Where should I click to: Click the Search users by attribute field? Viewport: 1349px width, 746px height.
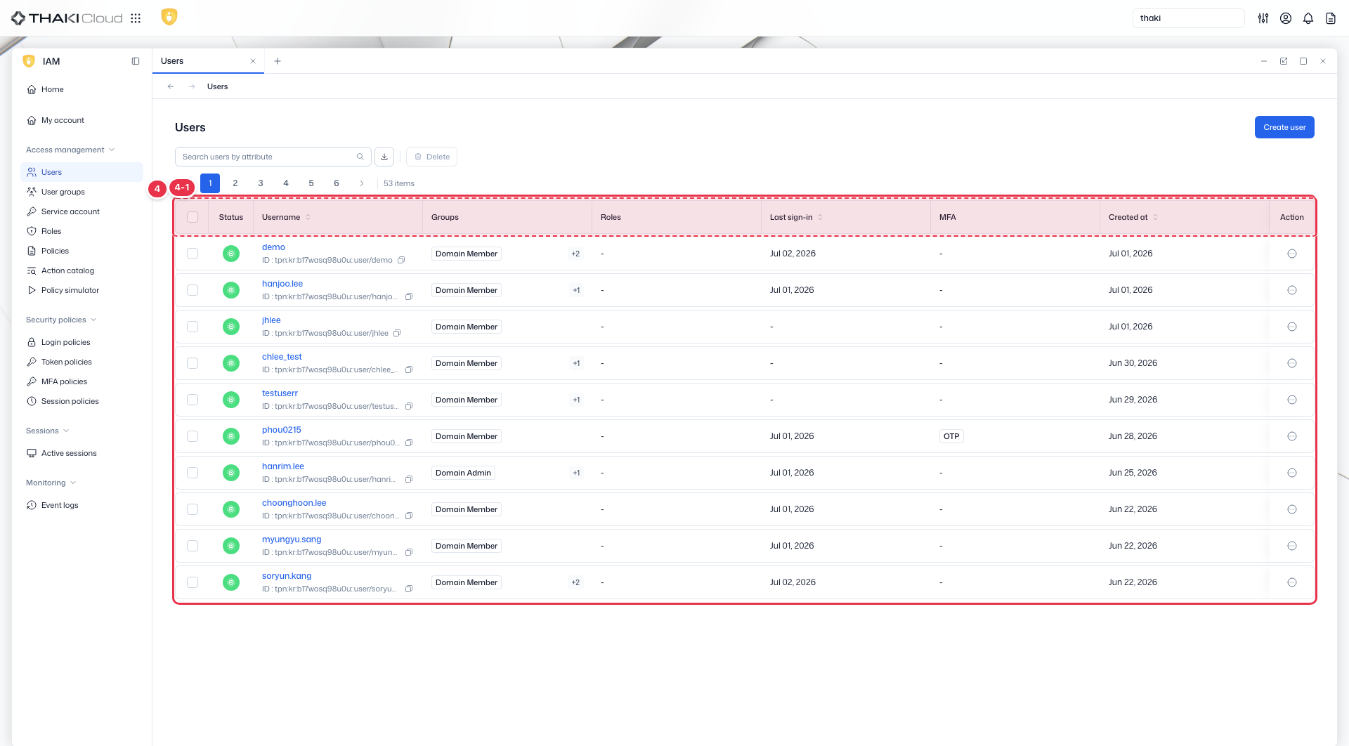click(x=273, y=157)
